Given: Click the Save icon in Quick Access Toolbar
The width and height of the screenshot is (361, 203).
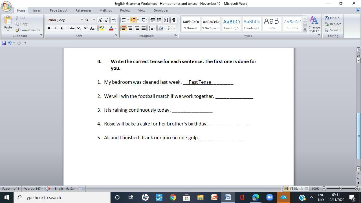Looking at the screenshot, I should 4,43.
